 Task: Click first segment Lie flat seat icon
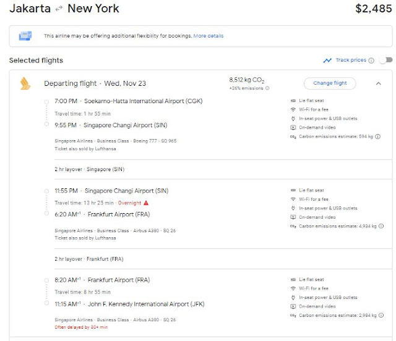(293, 101)
